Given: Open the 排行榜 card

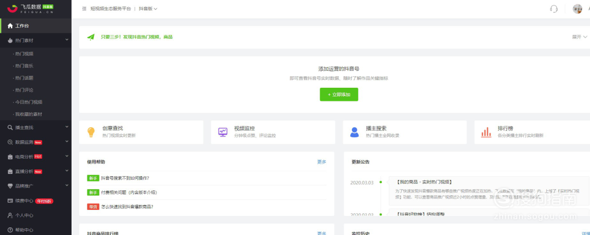Looking at the screenshot, I should click(x=532, y=132).
